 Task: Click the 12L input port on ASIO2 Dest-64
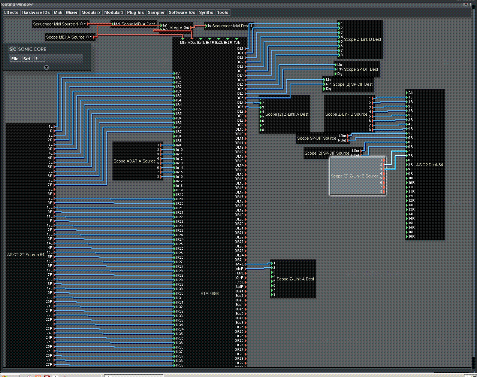[407, 196]
